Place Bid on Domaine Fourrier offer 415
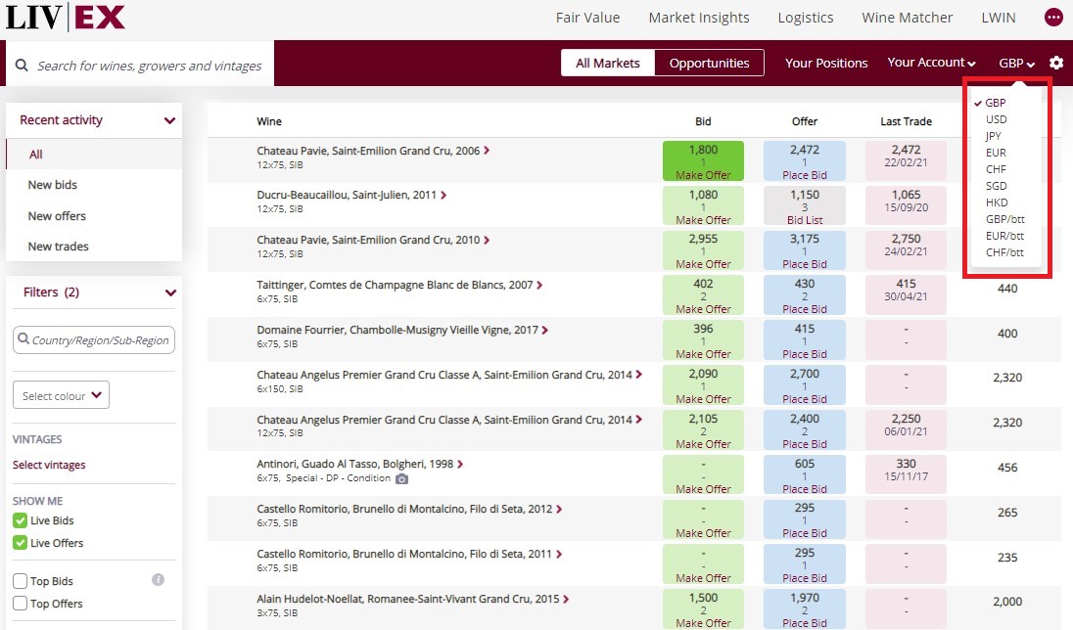This screenshot has height=630, width=1073. [x=804, y=354]
